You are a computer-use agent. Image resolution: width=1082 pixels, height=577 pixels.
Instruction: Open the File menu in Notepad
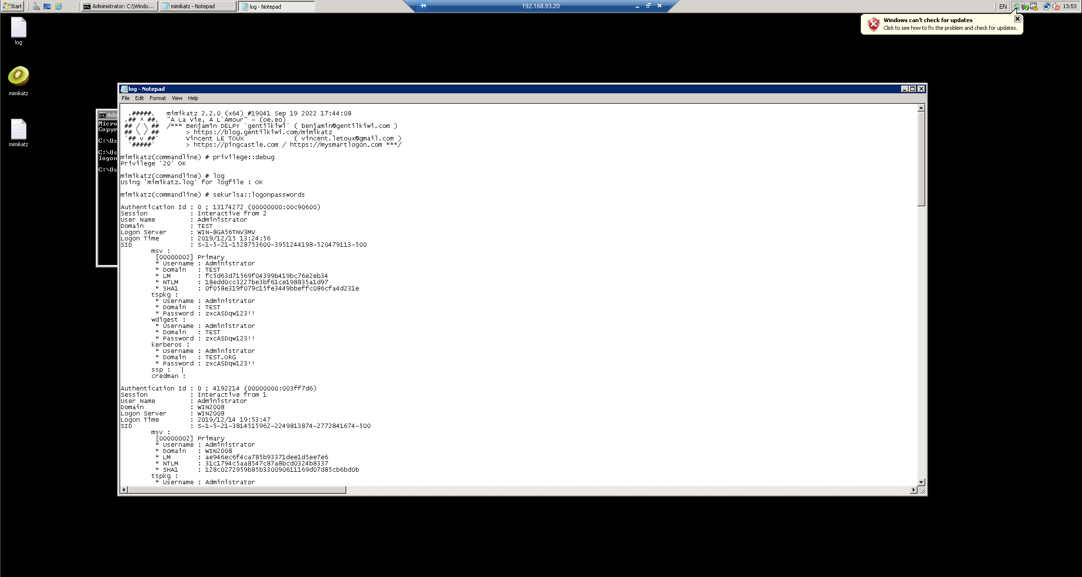coord(126,98)
